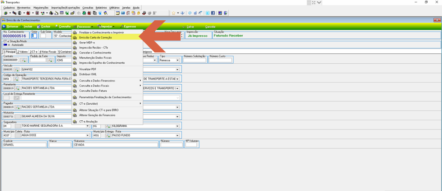This screenshot has height=191, width=442.
Task: Expand Consulta a Dados Financeiros submenu
Action: [107, 81]
